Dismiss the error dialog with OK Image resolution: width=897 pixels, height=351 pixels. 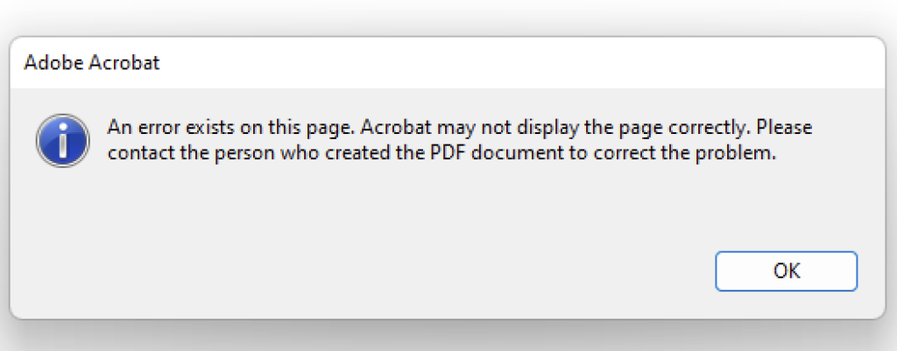tap(786, 271)
